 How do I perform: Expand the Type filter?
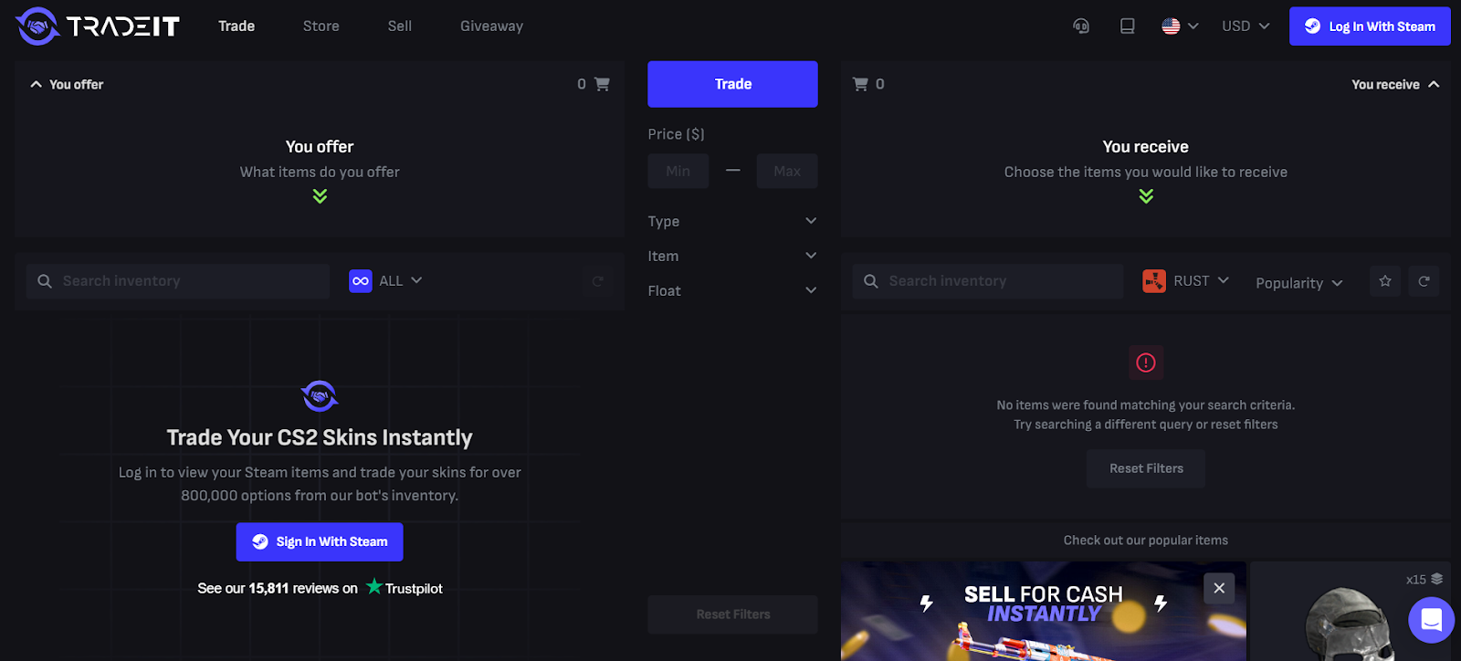[x=732, y=221]
